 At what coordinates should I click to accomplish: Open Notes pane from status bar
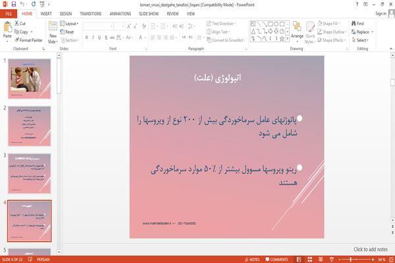[x=252, y=260]
